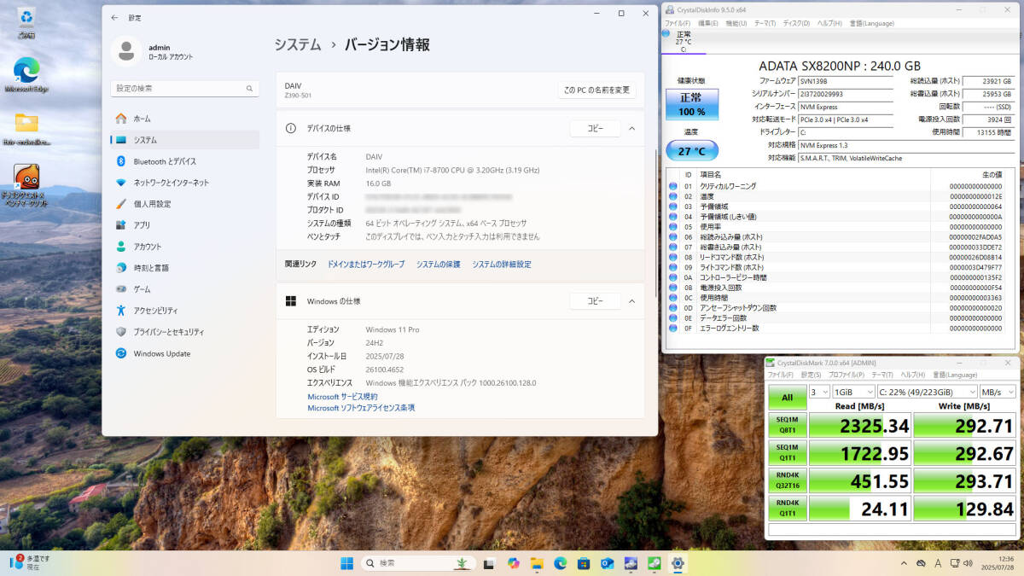Open the ごみ箱 desktop icon

click(x=26, y=23)
